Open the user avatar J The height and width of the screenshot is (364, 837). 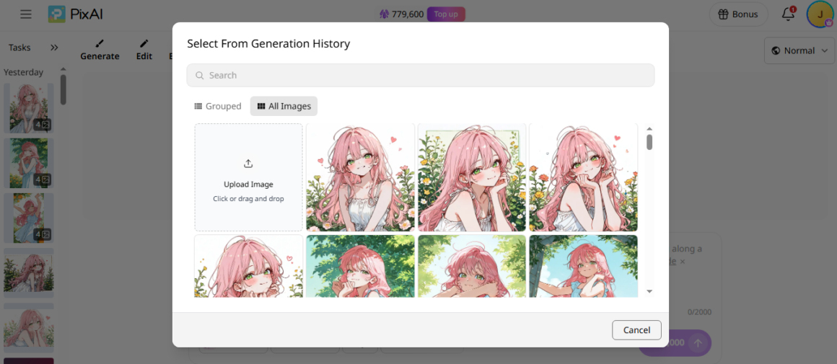[820, 14]
